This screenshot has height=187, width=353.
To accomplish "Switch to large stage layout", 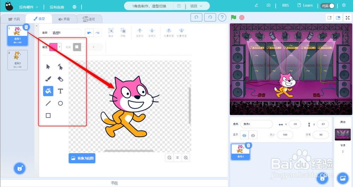I will click(x=338, y=18).
